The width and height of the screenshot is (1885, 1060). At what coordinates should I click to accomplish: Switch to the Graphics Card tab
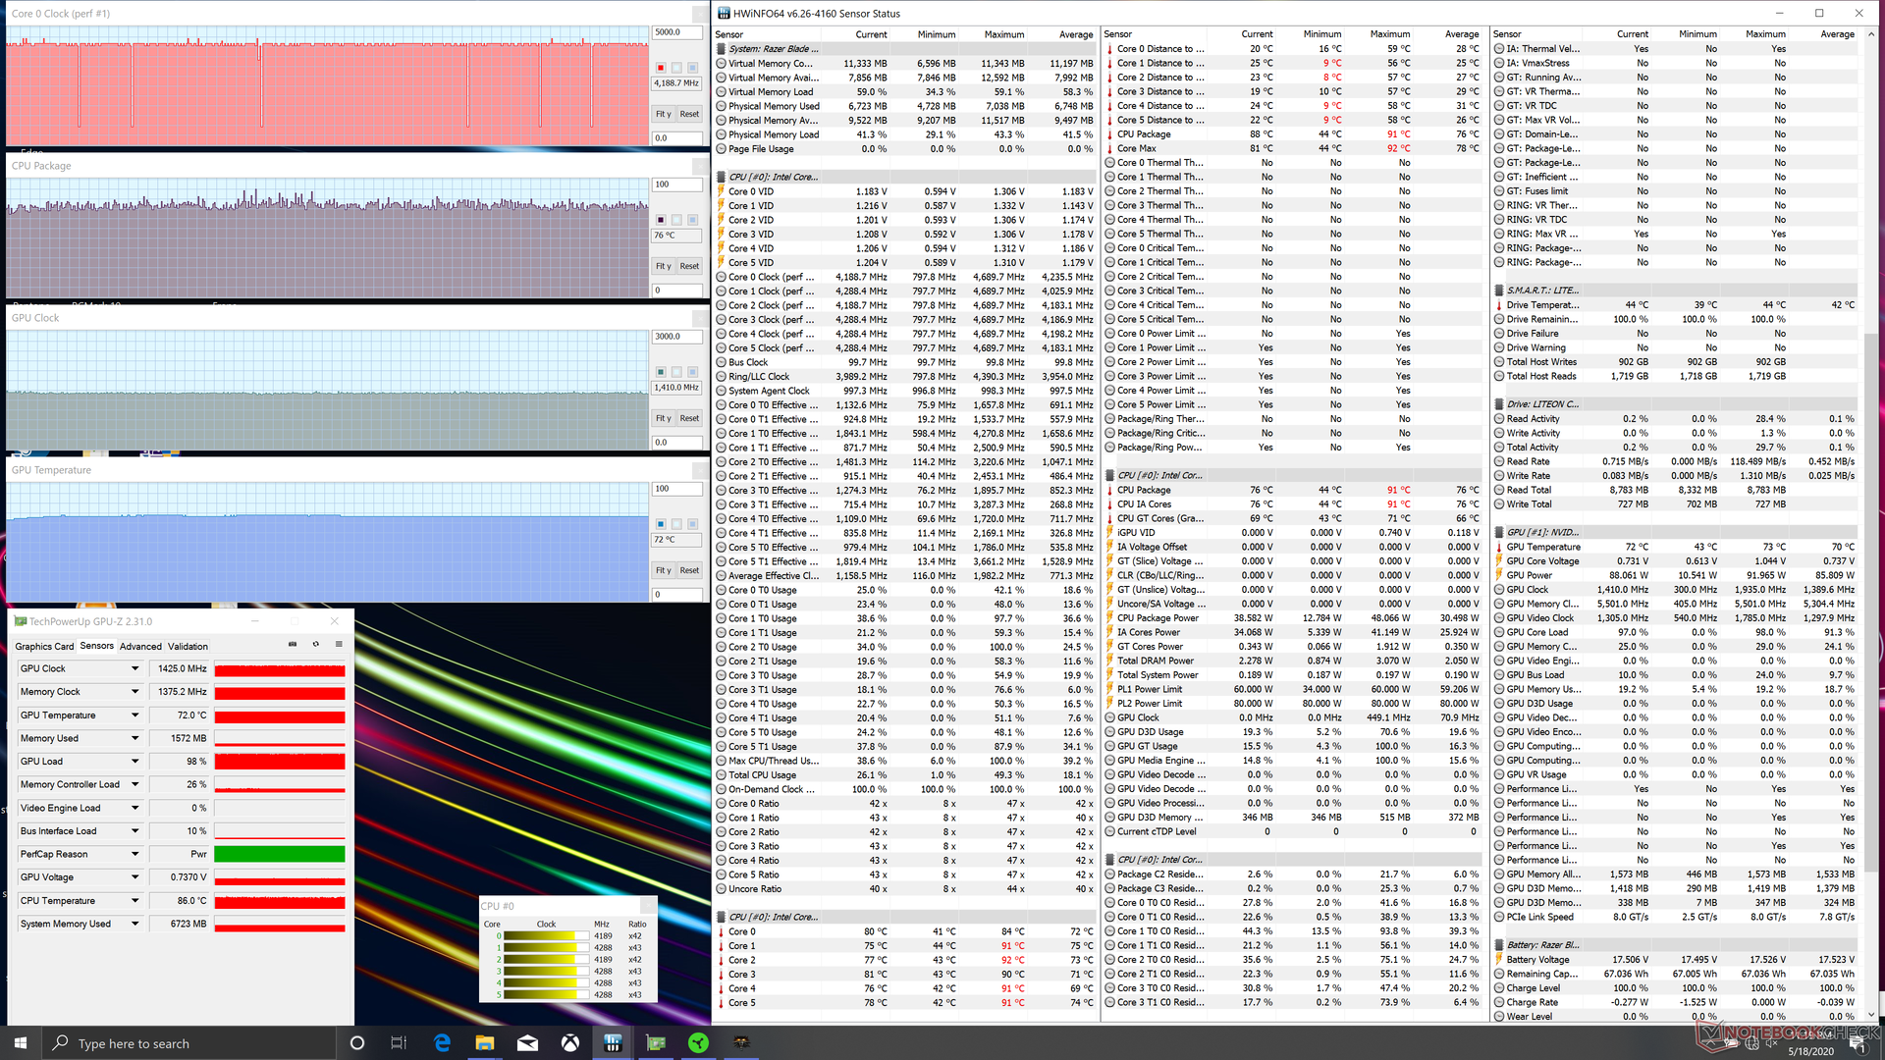(44, 647)
